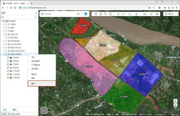The width and height of the screenshot is (180, 116).
Task: Select the draw polyline tool
Action: tap(123, 14)
